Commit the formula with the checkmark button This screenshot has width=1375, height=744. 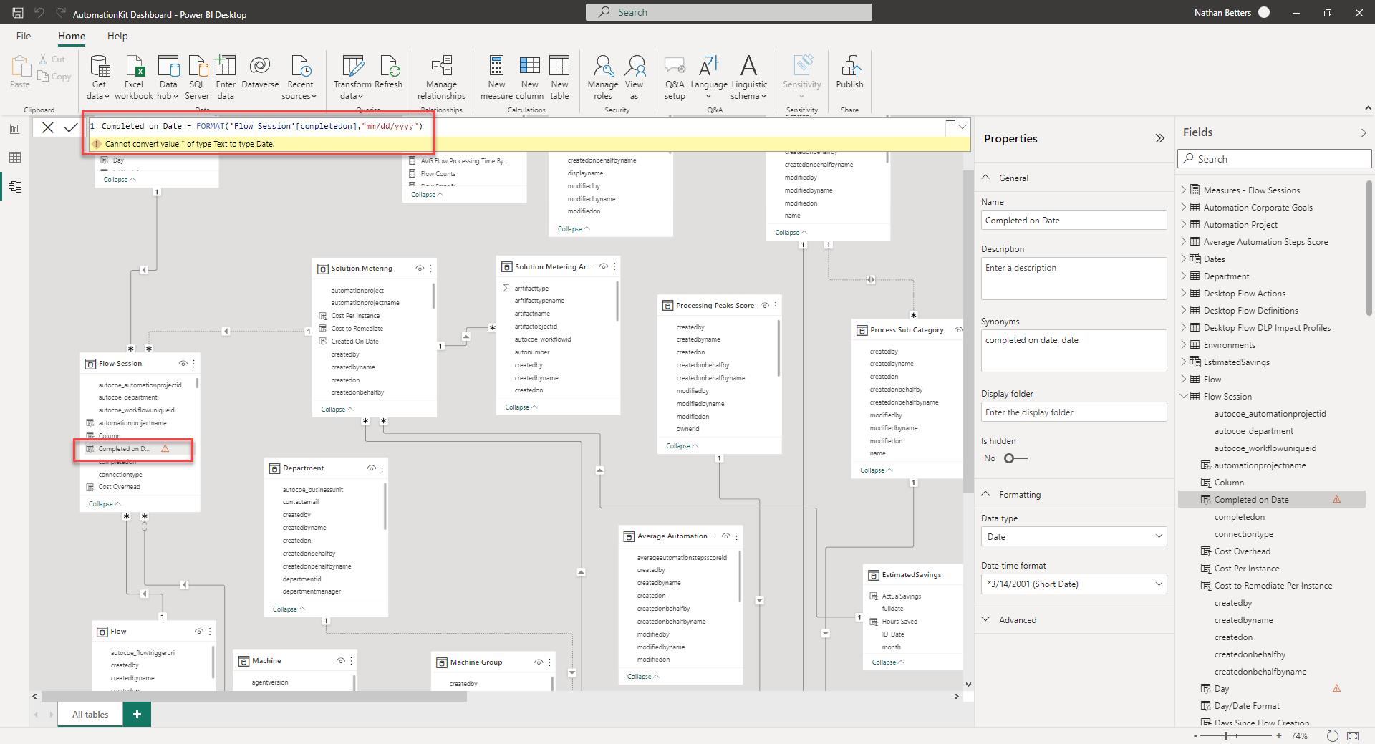click(70, 127)
